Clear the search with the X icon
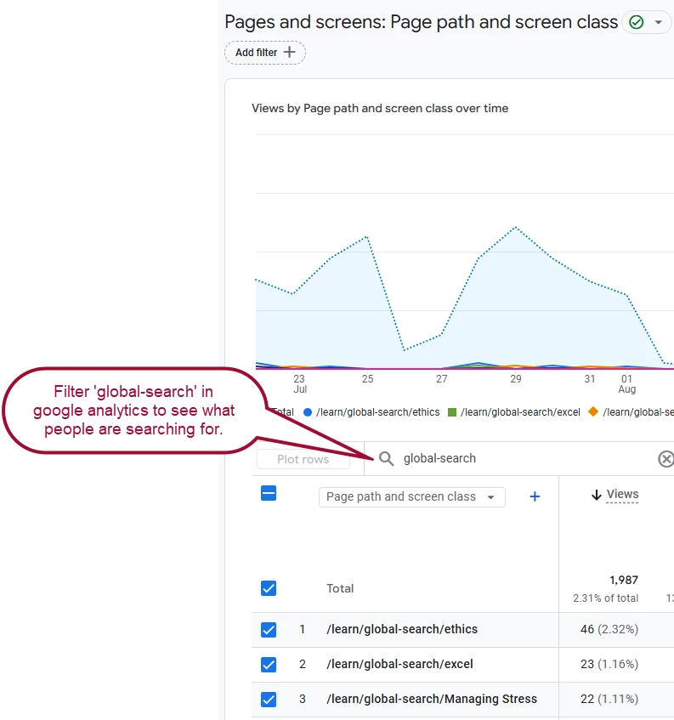The width and height of the screenshot is (674, 720). click(x=666, y=459)
